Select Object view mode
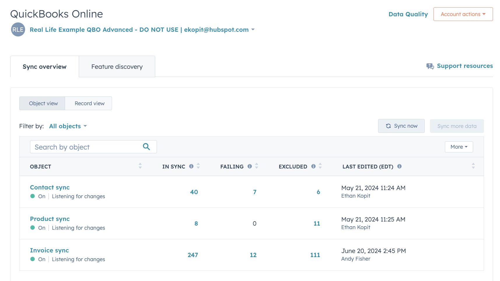The image size is (500, 281). (x=43, y=103)
